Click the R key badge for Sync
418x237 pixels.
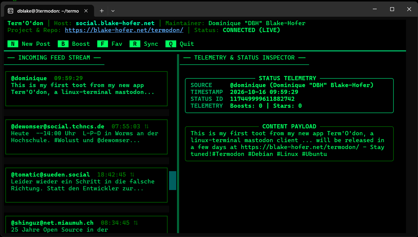pos(135,44)
